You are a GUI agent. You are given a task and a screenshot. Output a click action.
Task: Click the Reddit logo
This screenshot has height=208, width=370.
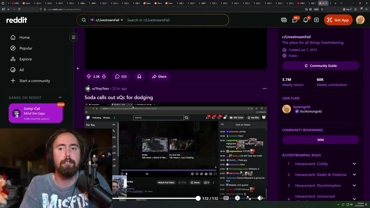coord(17,20)
